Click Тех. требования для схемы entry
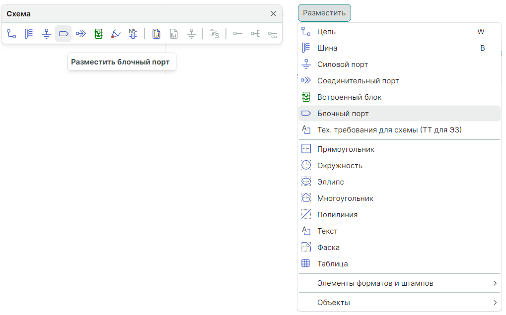The height and width of the screenshot is (315, 506). (389, 130)
